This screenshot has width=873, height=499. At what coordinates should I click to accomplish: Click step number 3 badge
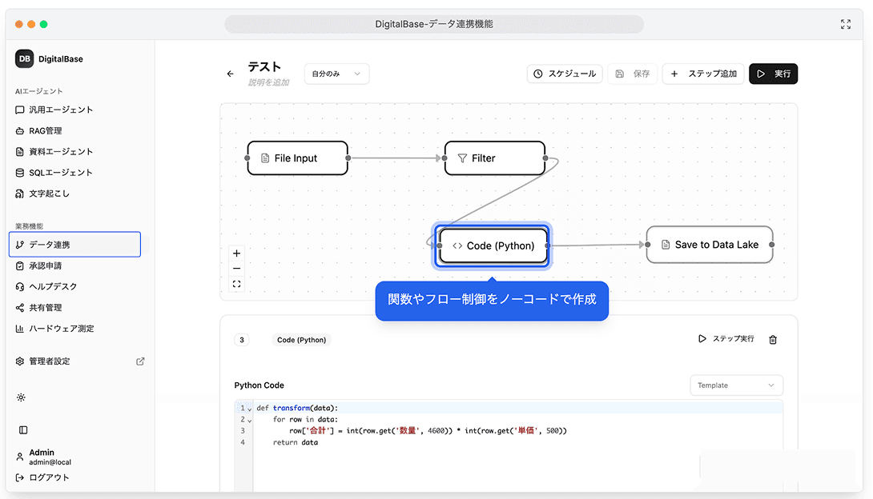[242, 340]
